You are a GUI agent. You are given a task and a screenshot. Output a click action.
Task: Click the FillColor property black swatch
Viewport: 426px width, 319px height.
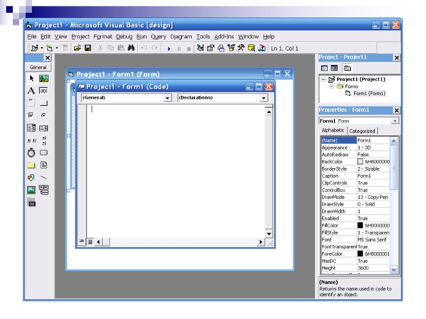pos(361,225)
